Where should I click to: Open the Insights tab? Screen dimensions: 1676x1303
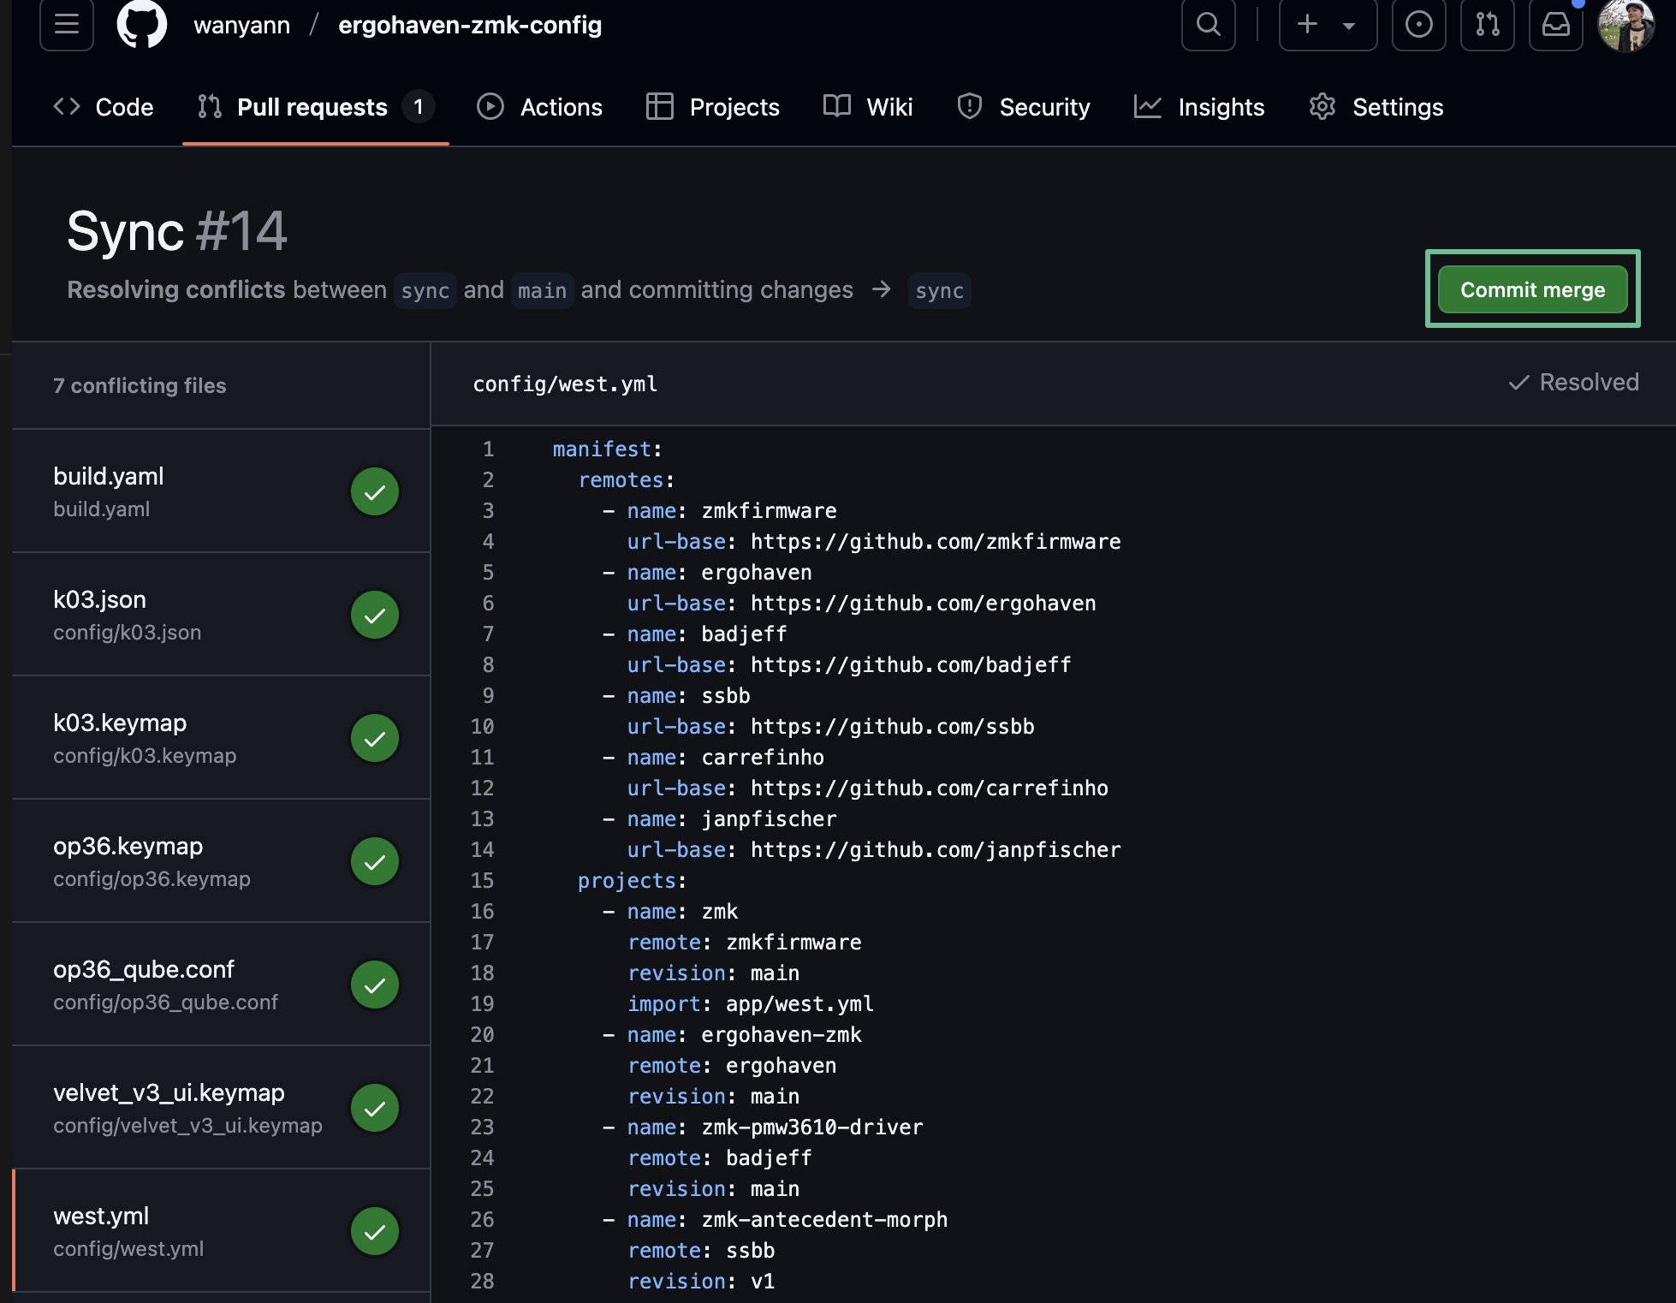point(1199,107)
